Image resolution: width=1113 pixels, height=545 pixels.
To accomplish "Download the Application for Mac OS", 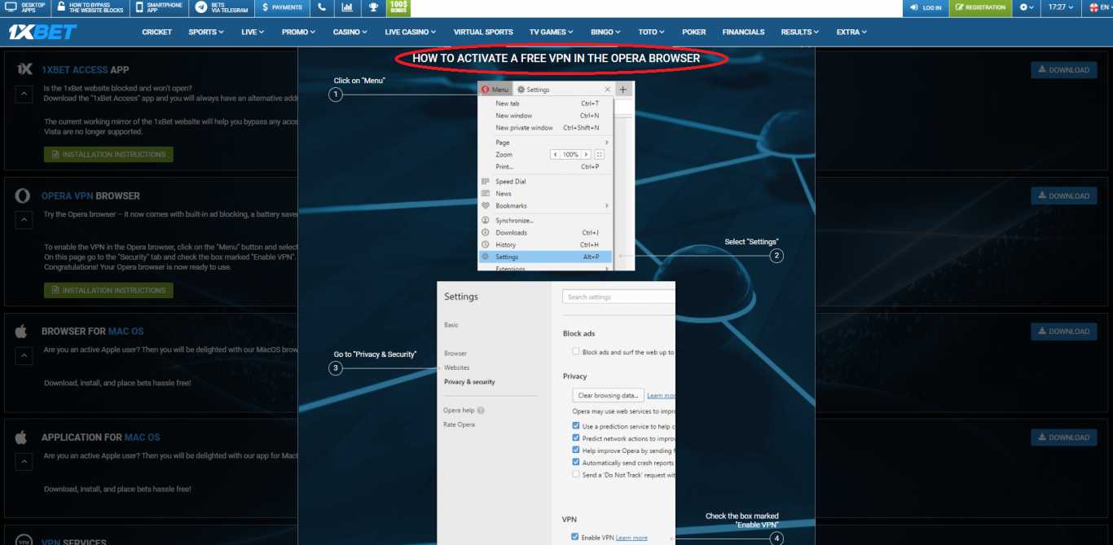I will 1063,437.
